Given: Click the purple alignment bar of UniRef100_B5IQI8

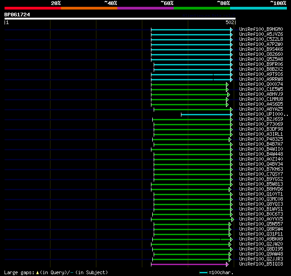Looking at the screenshot, I should (190, 265).
